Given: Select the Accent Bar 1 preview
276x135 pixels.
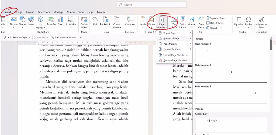Looking at the screenshot, I should pos(231,124).
